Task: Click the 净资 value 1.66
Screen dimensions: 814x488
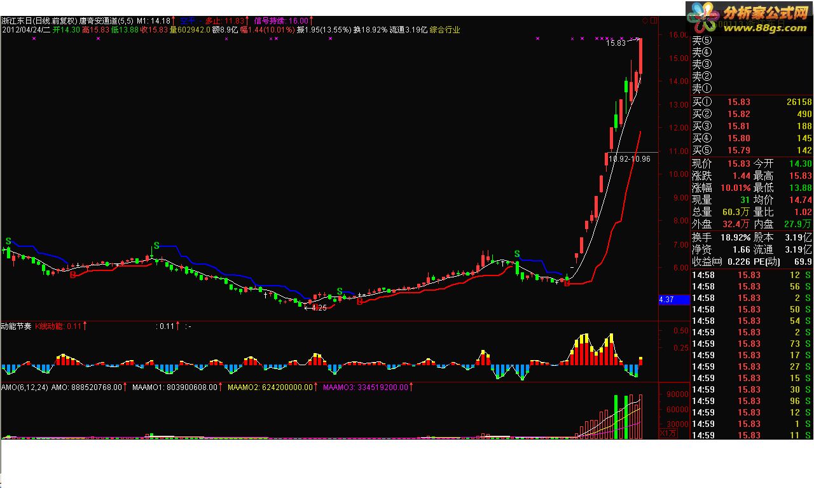Action: [x=742, y=249]
